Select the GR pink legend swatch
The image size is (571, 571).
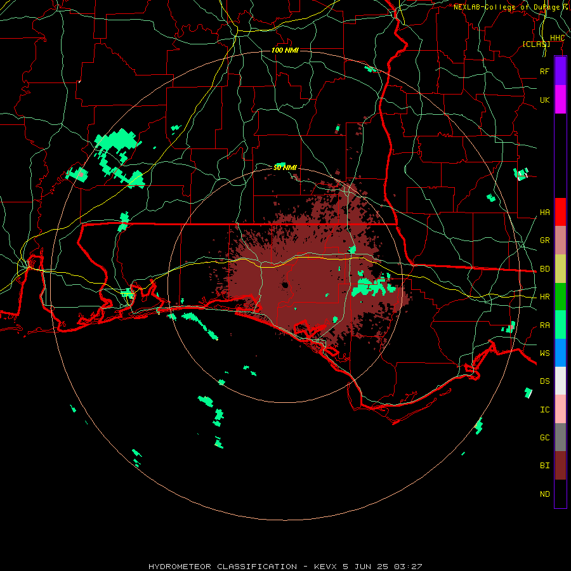[x=560, y=240]
